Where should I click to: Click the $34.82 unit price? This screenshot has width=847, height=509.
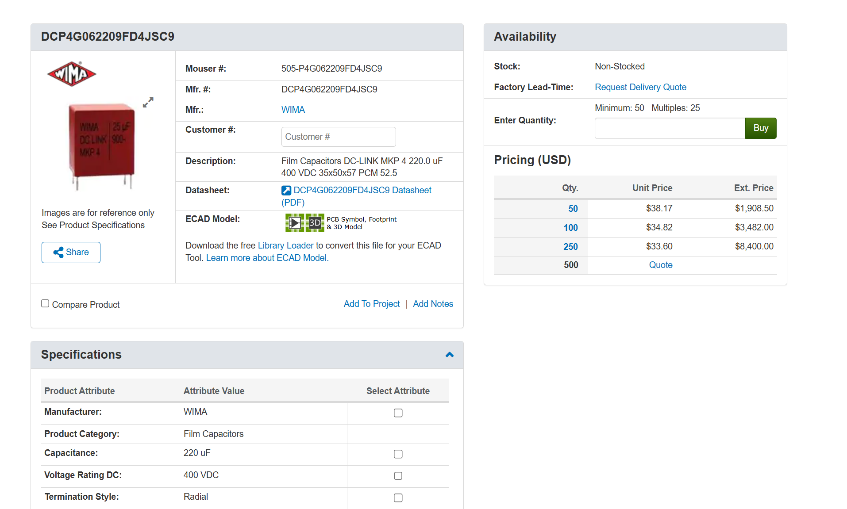coord(659,227)
